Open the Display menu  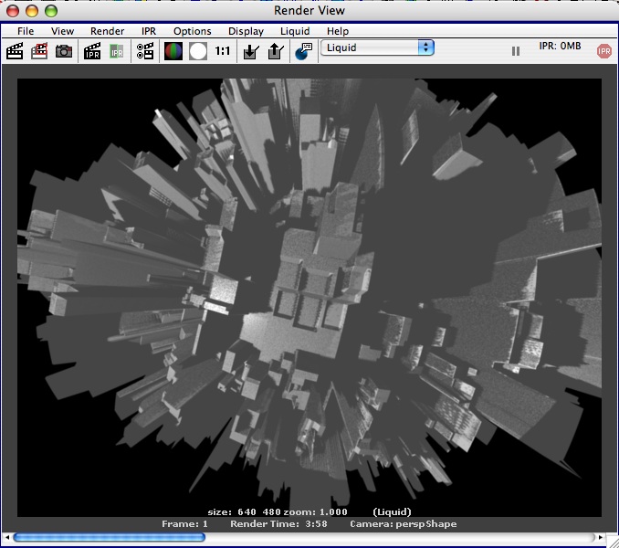click(x=246, y=31)
